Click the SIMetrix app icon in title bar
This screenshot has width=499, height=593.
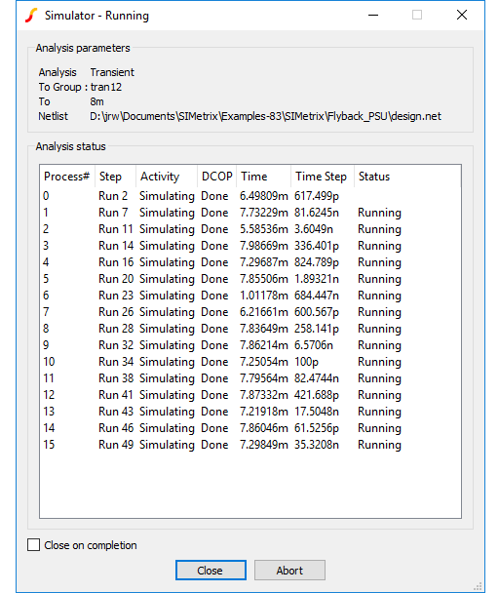(x=31, y=16)
